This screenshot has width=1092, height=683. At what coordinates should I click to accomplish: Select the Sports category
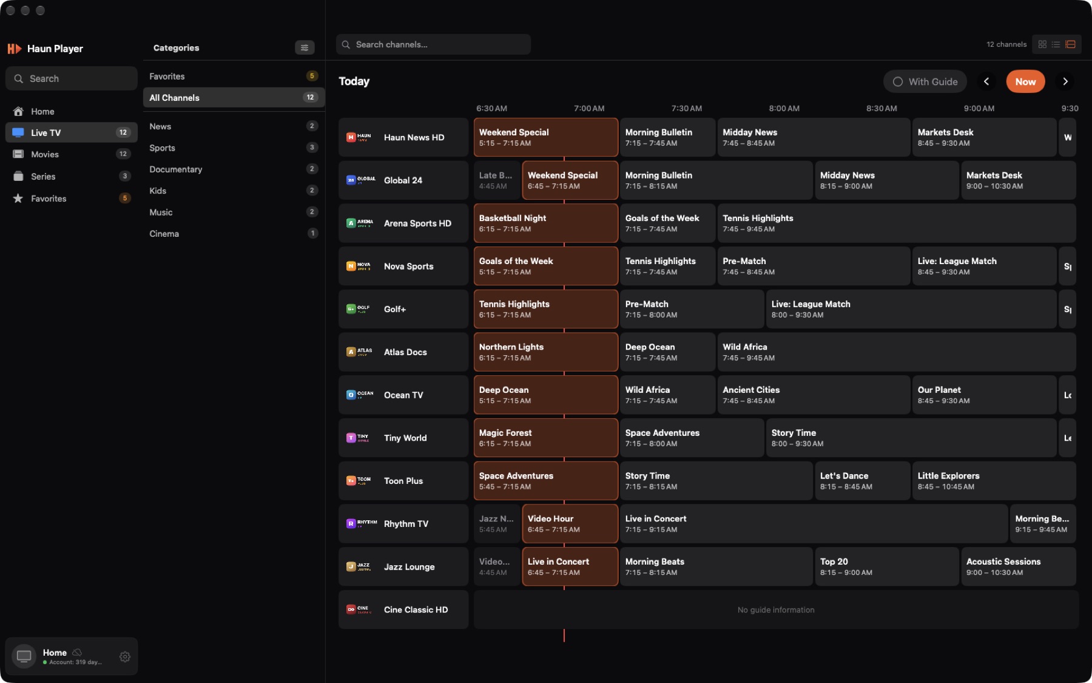tap(234, 148)
